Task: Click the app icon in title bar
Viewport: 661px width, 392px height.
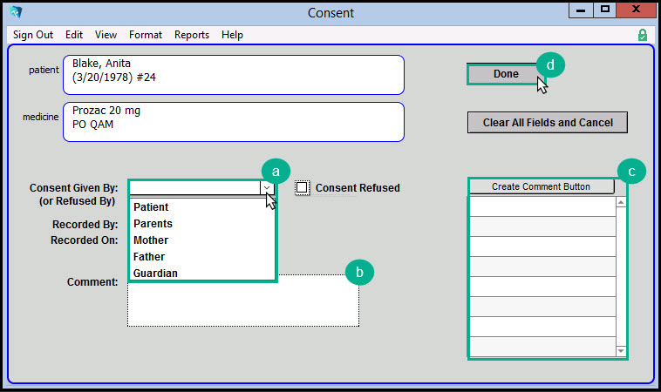Action: (x=15, y=12)
